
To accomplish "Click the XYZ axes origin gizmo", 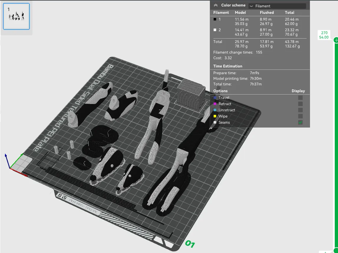I will pyautogui.click(x=11, y=168).
